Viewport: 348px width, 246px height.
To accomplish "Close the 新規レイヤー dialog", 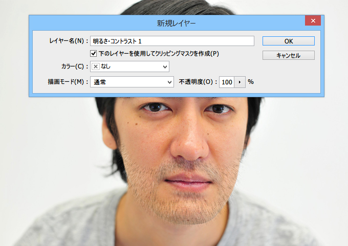I will pos(313,20).
